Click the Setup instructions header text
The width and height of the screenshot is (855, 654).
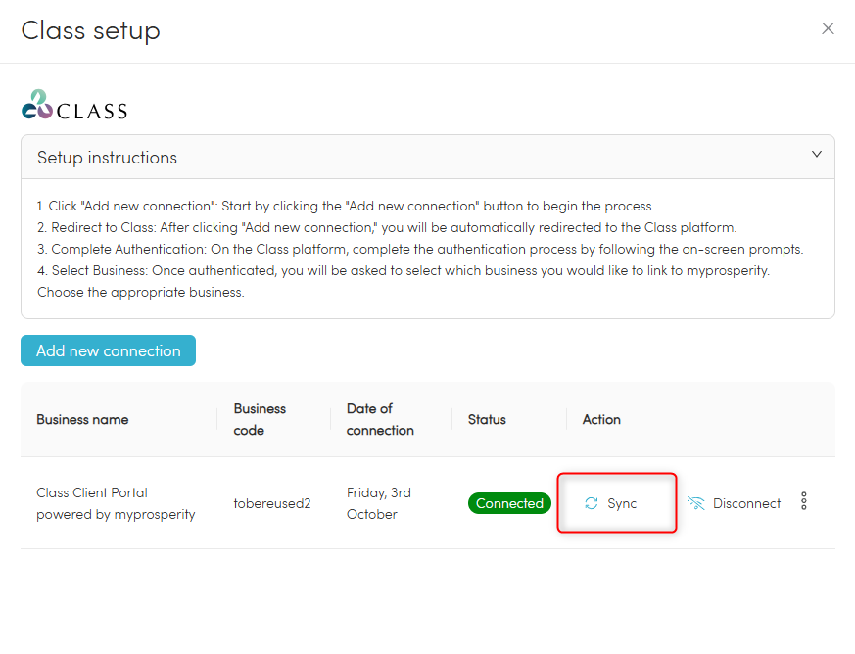[107, 158]
